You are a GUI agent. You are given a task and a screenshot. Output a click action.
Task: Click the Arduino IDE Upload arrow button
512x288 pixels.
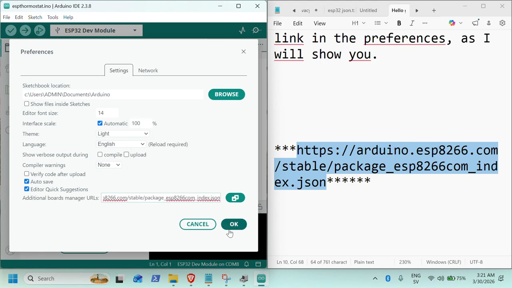point(25,30)
